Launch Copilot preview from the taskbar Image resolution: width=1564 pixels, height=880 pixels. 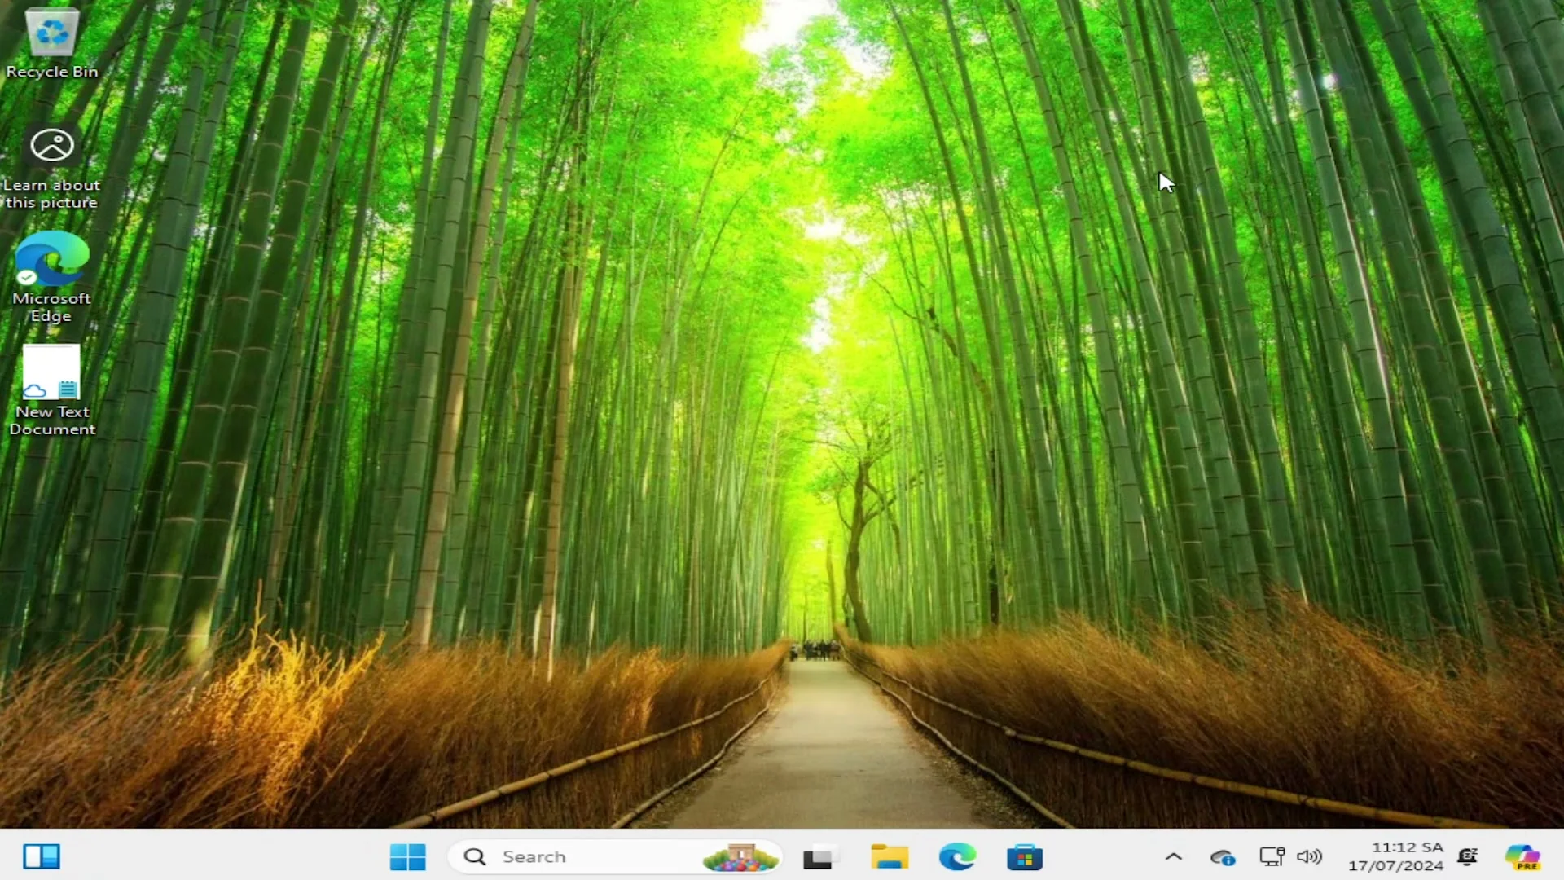1522,857
